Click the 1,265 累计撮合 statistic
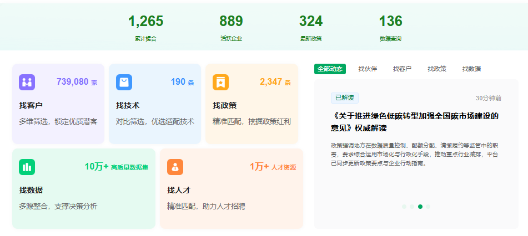528x236 pixels. 146,28
